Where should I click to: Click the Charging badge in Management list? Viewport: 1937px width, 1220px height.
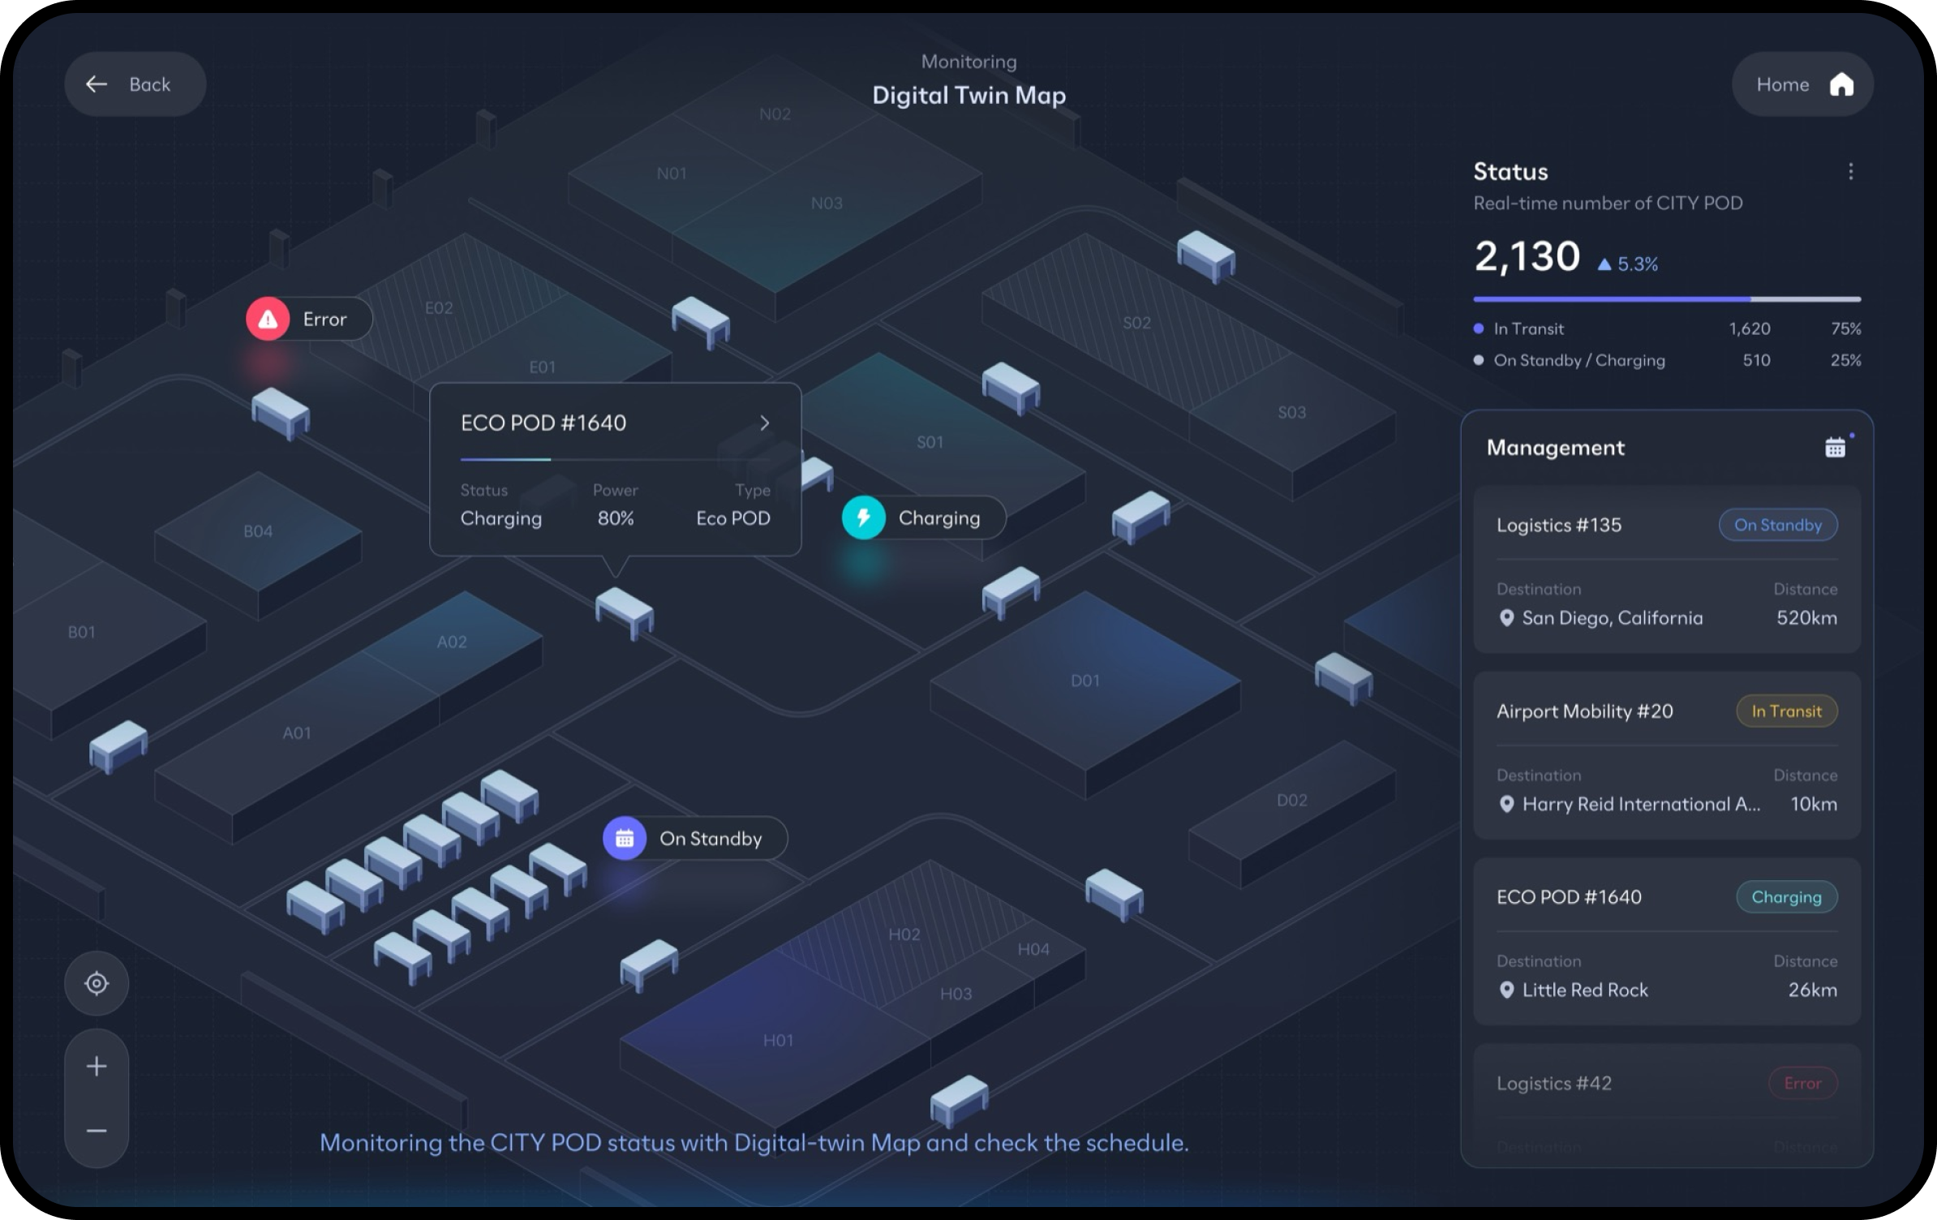pos(1786,897)
